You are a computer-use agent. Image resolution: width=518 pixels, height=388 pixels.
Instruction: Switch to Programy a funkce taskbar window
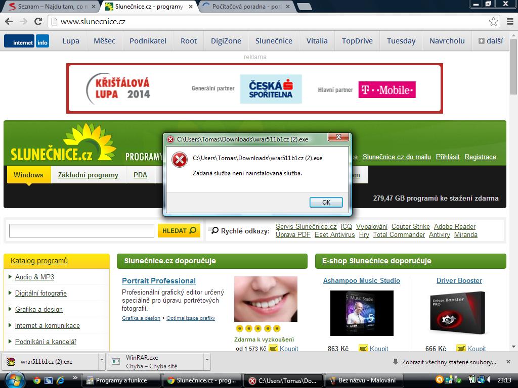point(121,380)
